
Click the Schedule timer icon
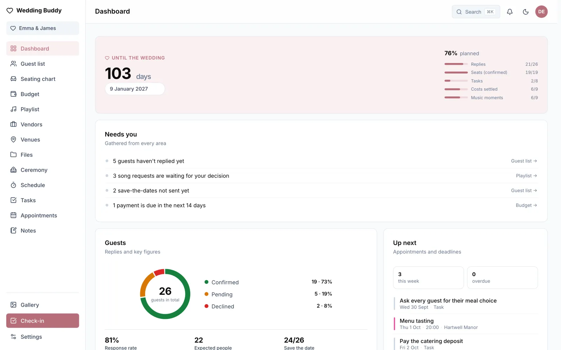pos(13,185)
